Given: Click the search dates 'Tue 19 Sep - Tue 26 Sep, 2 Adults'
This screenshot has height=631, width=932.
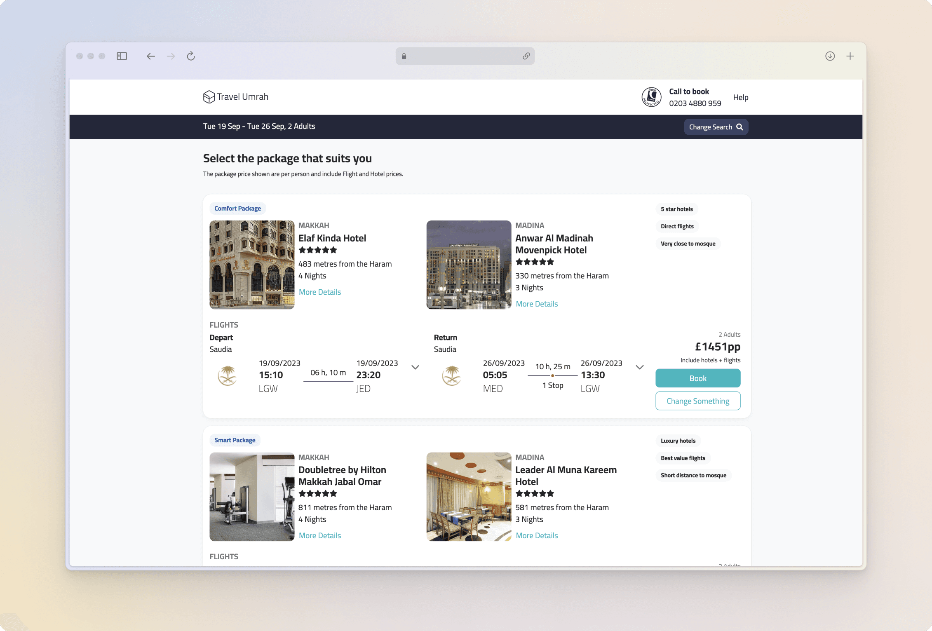Looking at the screenshot, I should 259,127.
